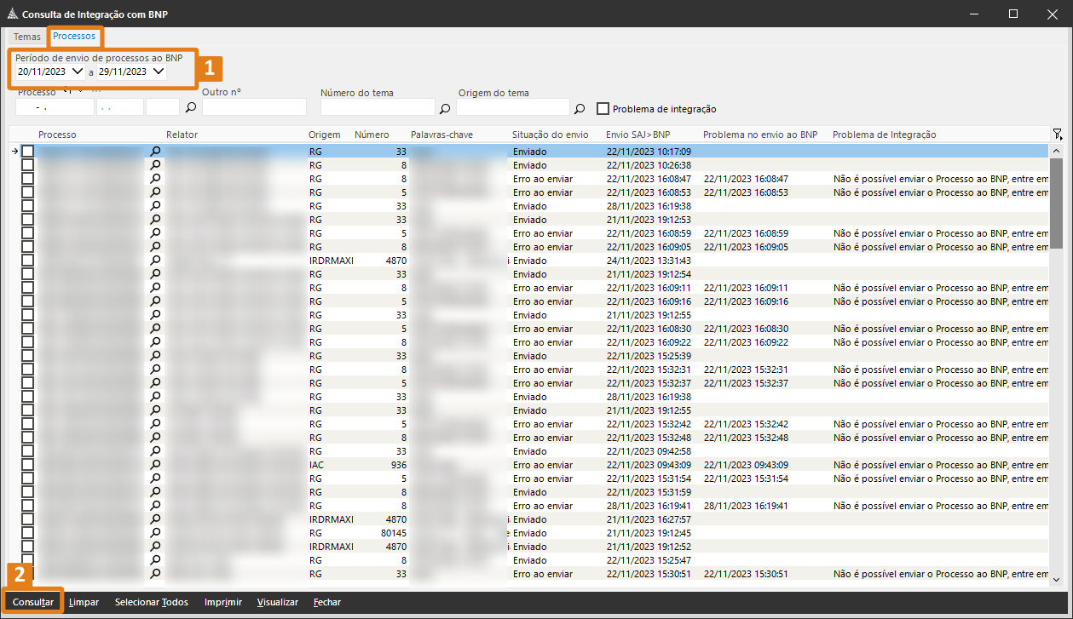The height and width of the screenshot is (619, 1073).
Task: Open details for row sent 22/11/2023 16:08:30
Action: [155, 328]
